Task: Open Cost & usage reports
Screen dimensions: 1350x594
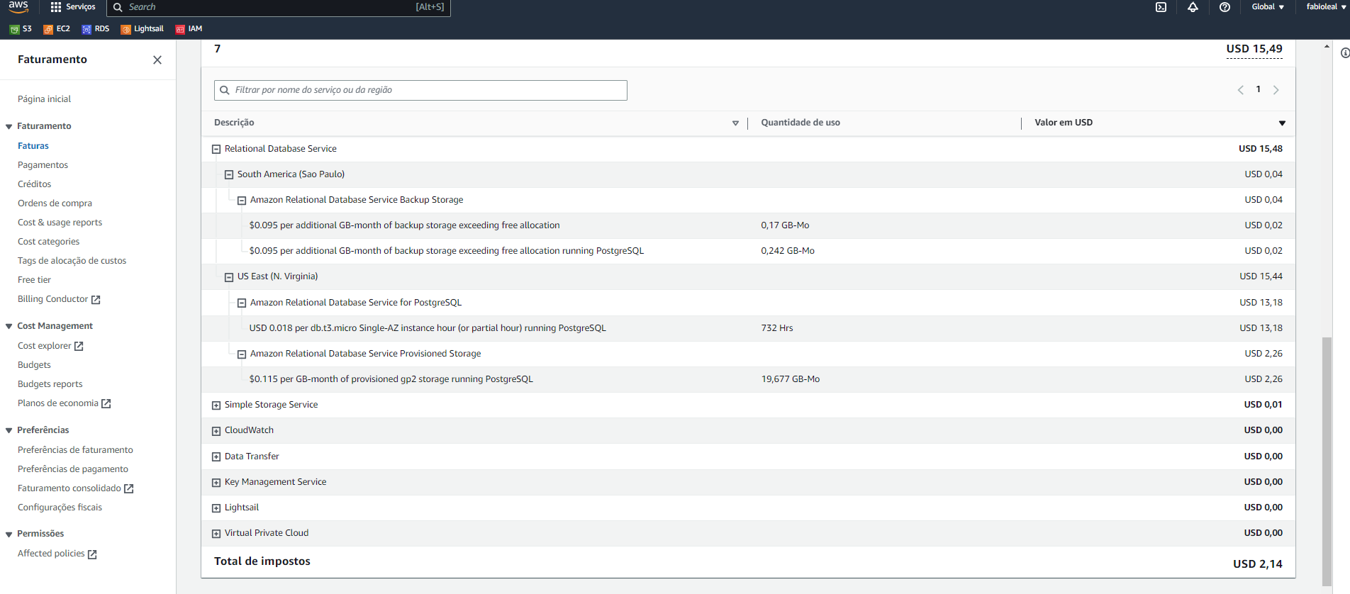Action: pos(60,223)
